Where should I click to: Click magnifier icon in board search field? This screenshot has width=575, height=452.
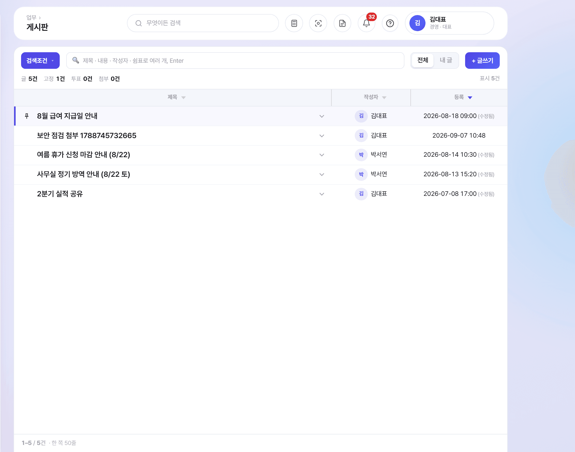click(76, 60)
